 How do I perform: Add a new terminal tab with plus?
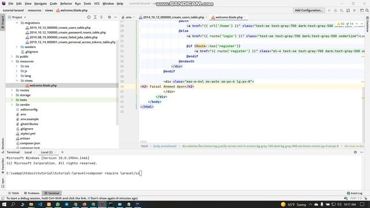click(62, 152)
